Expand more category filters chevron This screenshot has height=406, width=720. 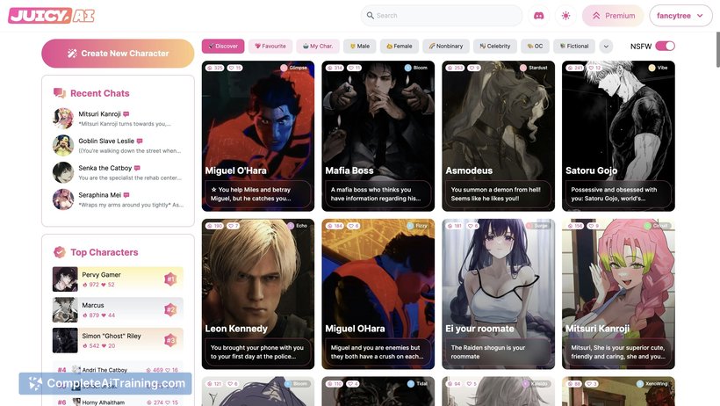coord(606,46)
